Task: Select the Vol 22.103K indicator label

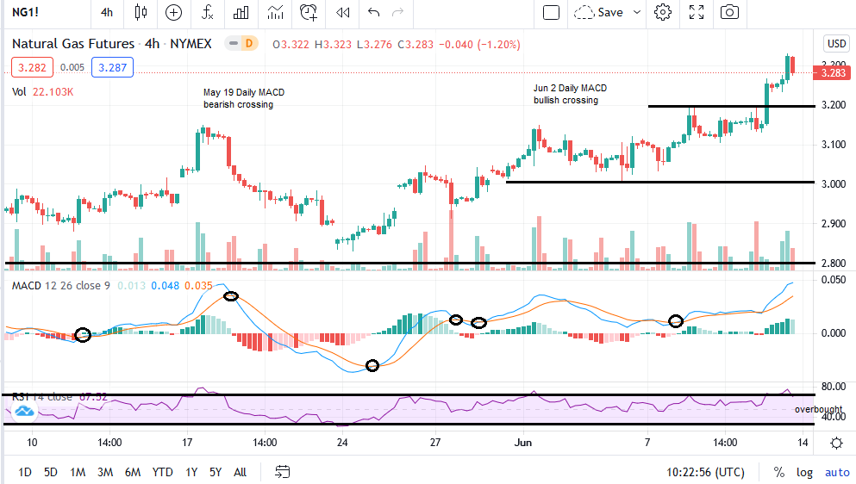Action: (42, 91)
